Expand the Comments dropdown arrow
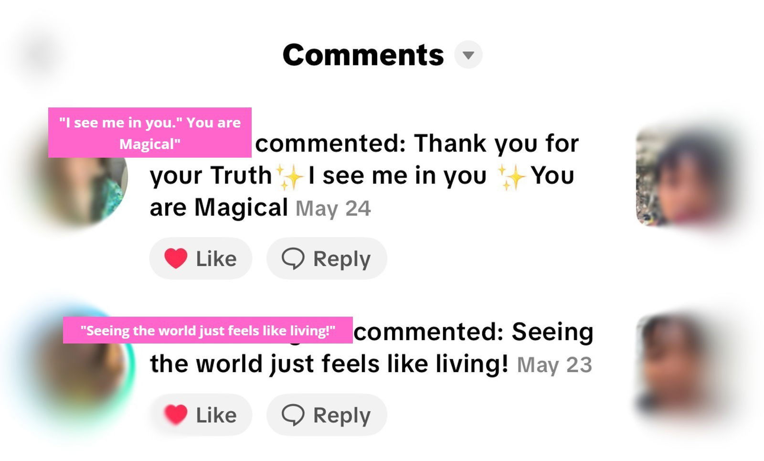The width and height of the screenshot is (764, 461). click(468, 55)
